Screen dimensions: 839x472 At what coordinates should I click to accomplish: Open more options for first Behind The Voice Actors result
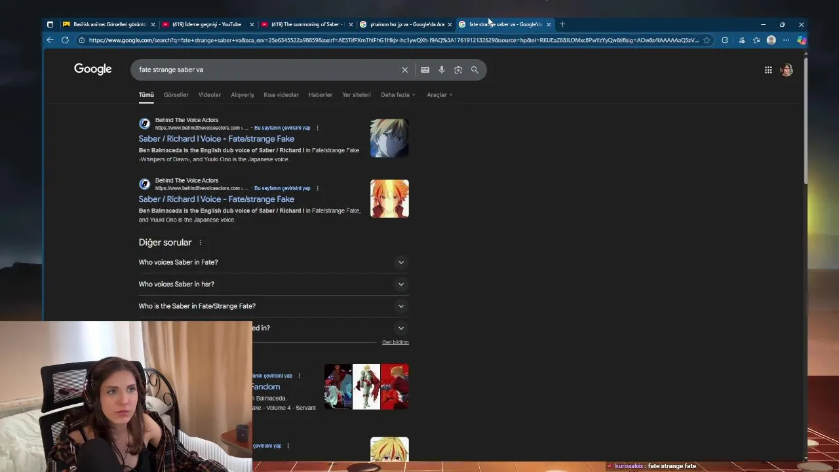pyautogui.click(x=317, y=128)
